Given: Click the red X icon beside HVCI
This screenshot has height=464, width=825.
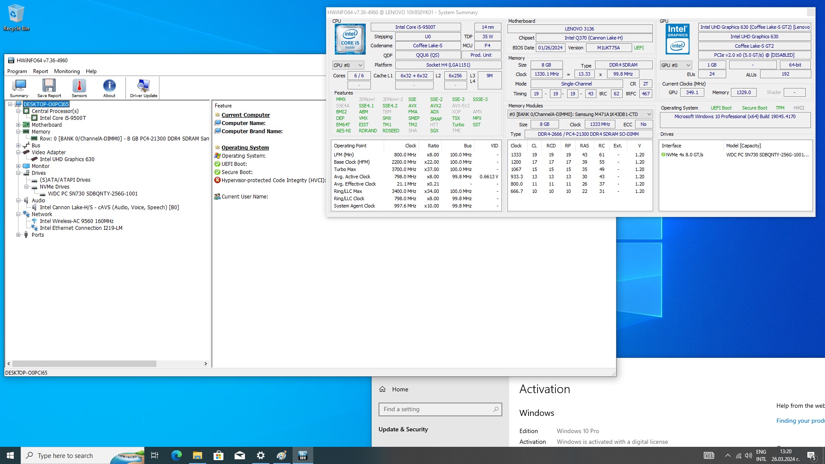Looking at the screenshot, I should click(x=217, y=180).
